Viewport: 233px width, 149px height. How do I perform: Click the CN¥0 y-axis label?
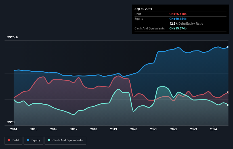click(x=11, y=122)
